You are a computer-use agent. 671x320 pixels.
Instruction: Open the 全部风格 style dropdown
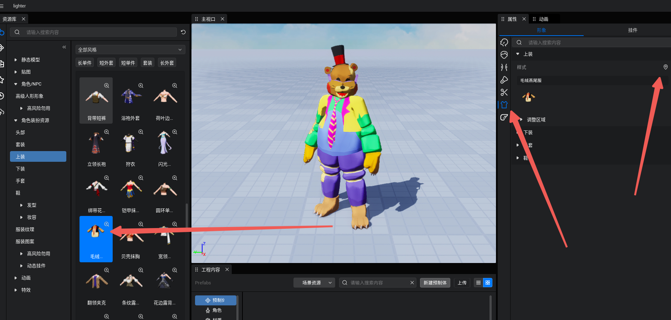click(x=130, y=50)
